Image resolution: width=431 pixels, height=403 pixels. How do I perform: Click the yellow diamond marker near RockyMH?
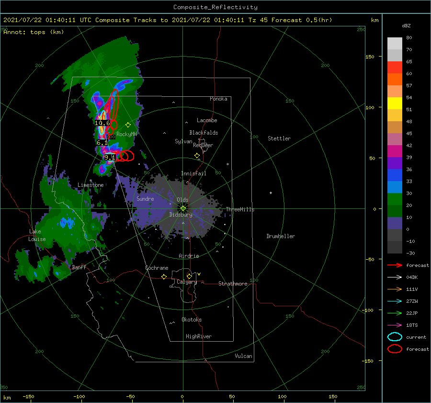point(128,125)
